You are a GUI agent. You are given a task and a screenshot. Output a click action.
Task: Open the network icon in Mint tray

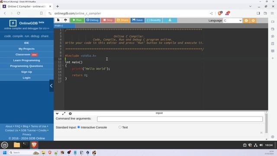256,145
